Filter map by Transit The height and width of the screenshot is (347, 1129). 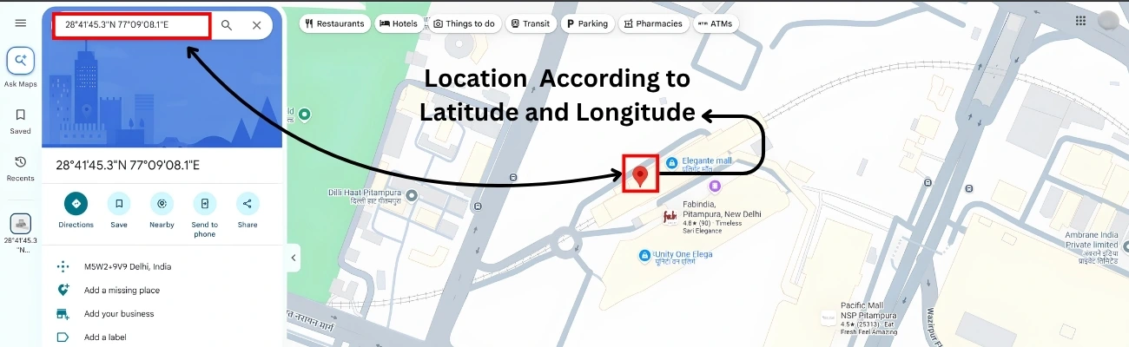click(x=530, y=23)
